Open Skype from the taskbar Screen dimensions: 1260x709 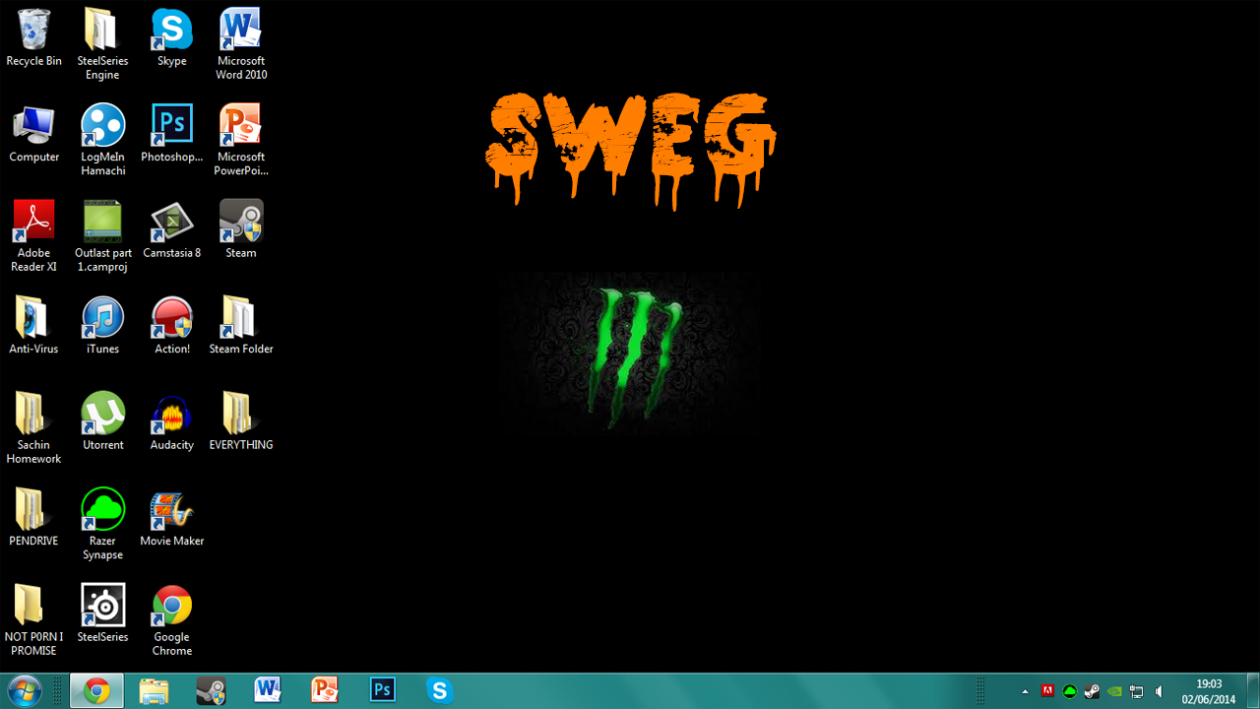click(439, 690)
